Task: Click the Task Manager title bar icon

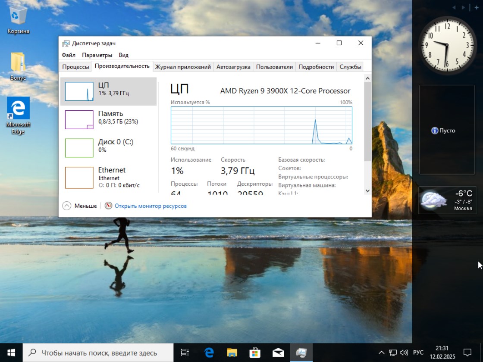Action: pyautogui.click(x=66, y=44)
